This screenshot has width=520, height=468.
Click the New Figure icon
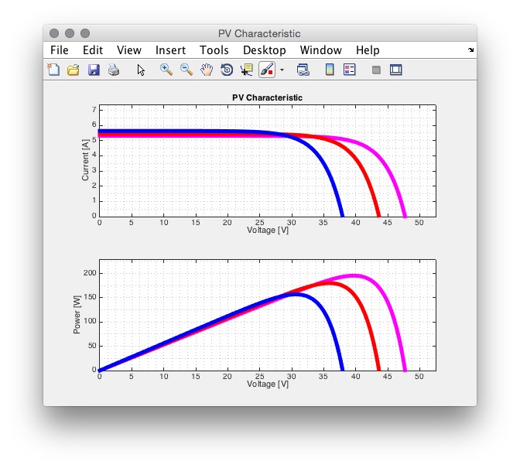point(53,70)
